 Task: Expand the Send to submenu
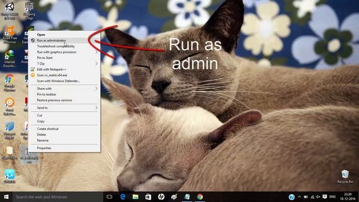tap(65, 108)
